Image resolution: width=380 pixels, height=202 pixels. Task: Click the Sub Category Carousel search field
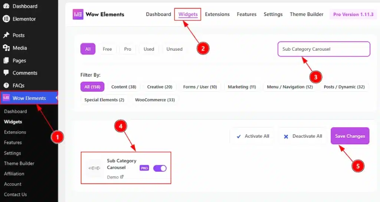click(324, 49)
